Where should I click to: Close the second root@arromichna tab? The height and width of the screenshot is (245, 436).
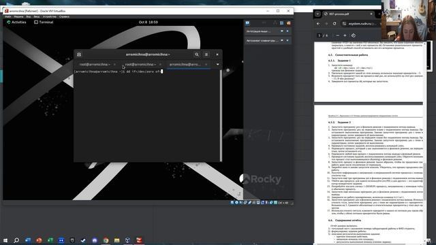160,65
